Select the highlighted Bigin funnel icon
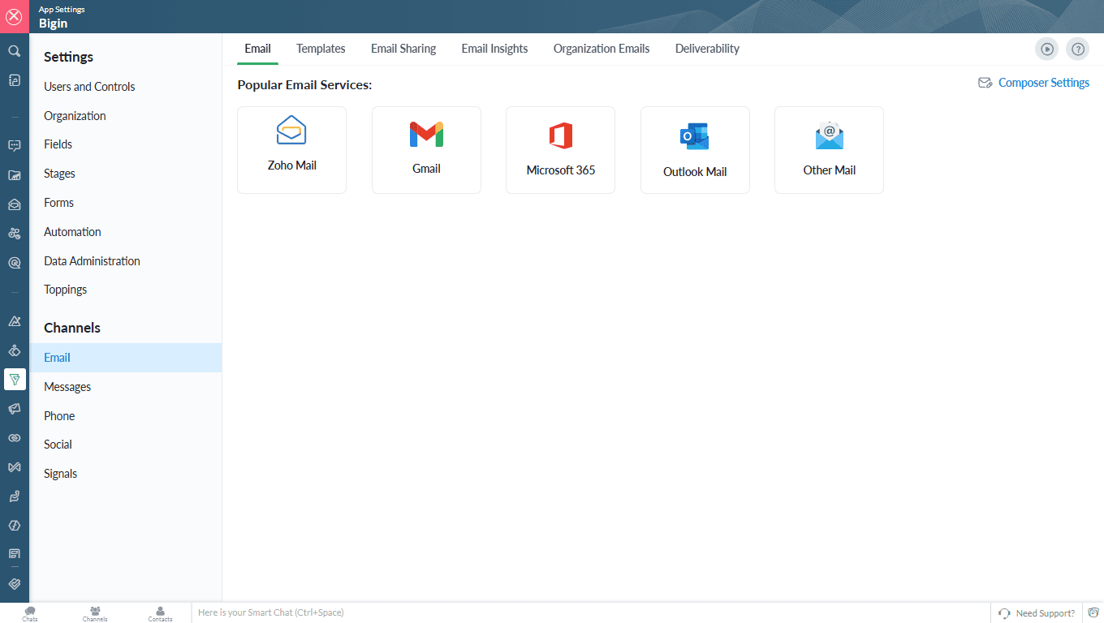The width and height of the screenshot is (1104, 623). tap(15, 380)
